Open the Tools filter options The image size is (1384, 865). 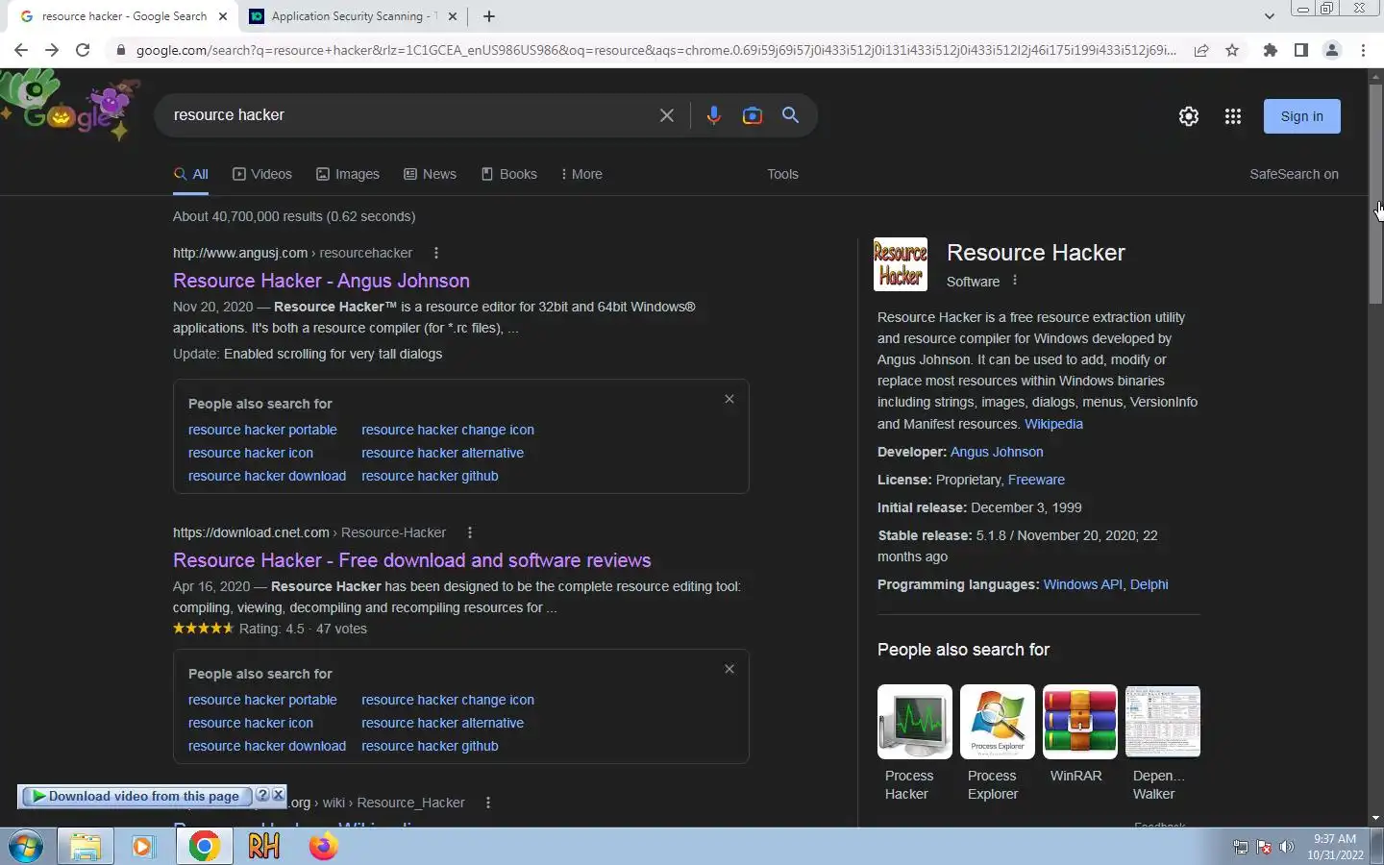coord(782,174)
